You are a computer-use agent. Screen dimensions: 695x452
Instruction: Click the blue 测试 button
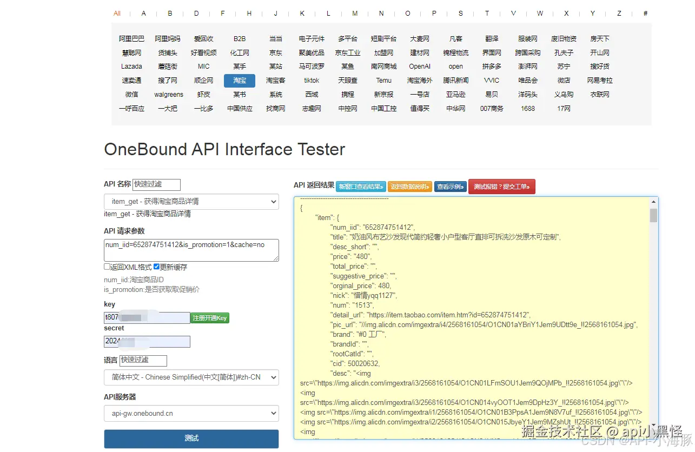tap(191, 438)
